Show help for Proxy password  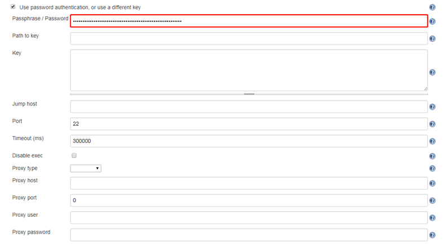click(432, 235)
